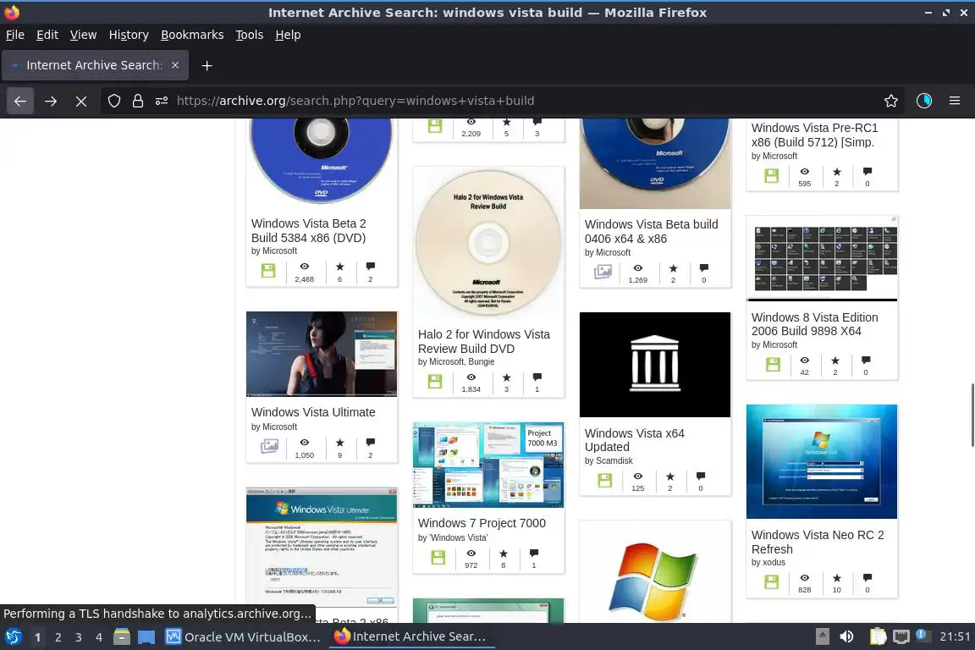975x650 pixels.
Task: Click 'by xodus' creator text
Action: coord(768,562)
